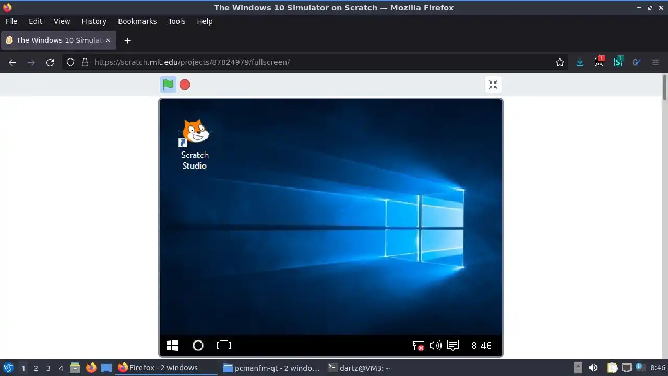Screen dimensions: 668x376
Task: Click the simulated Windows volume speaker icon
Action: point(435,345)
